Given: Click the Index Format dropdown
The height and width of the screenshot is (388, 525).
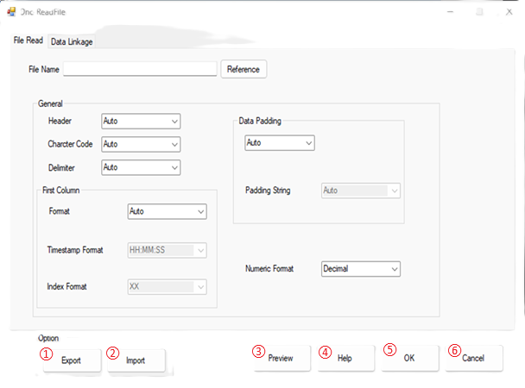Looking at the screenshot, I should pyautogui.click(x=167, y=286).
